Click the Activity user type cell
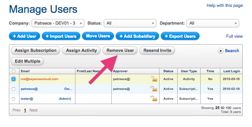Screen dimensions: 252x127 [x=189, y=79]
